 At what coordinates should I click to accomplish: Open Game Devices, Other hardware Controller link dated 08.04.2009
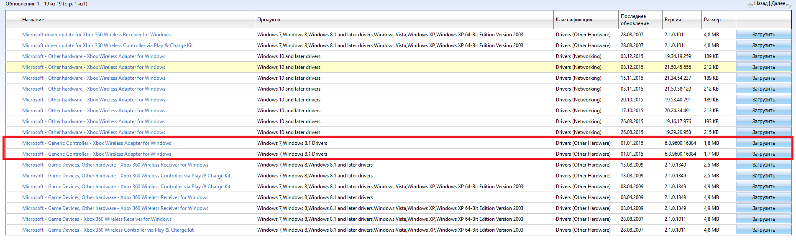coord(126,187)
